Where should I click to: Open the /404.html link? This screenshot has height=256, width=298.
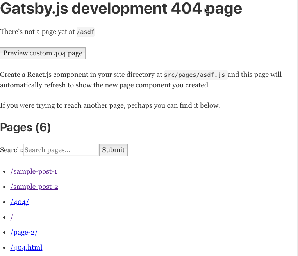pyautogui.click(x=26, y=247)
